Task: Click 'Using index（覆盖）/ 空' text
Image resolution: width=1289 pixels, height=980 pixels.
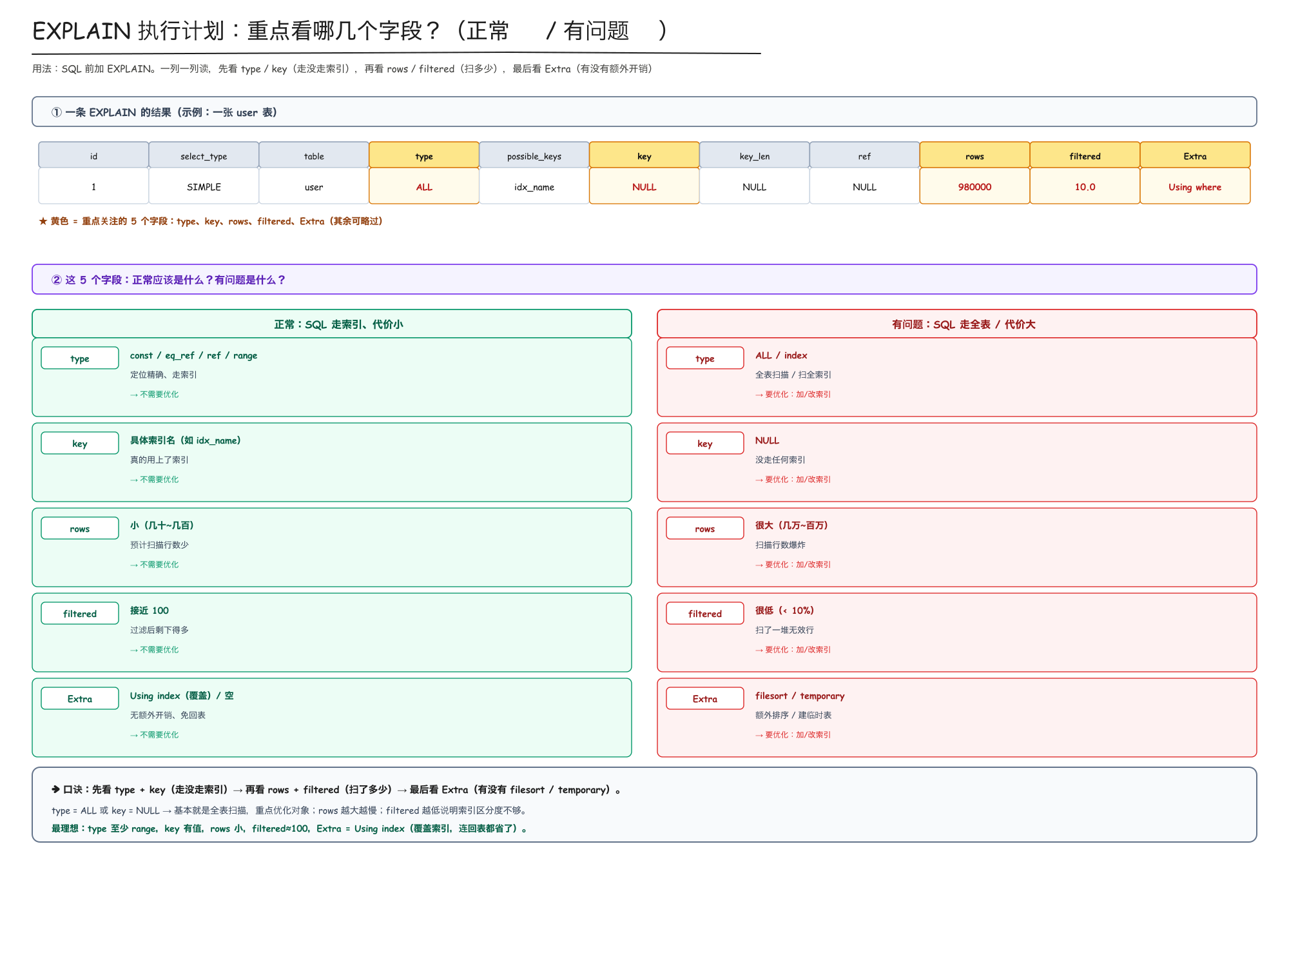Action: (x=182, y=696)
